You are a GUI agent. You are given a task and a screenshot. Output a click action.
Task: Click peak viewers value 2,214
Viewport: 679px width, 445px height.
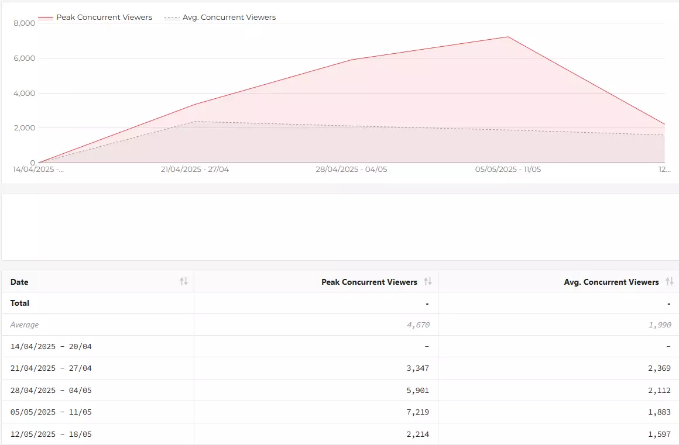pos(418,434)
